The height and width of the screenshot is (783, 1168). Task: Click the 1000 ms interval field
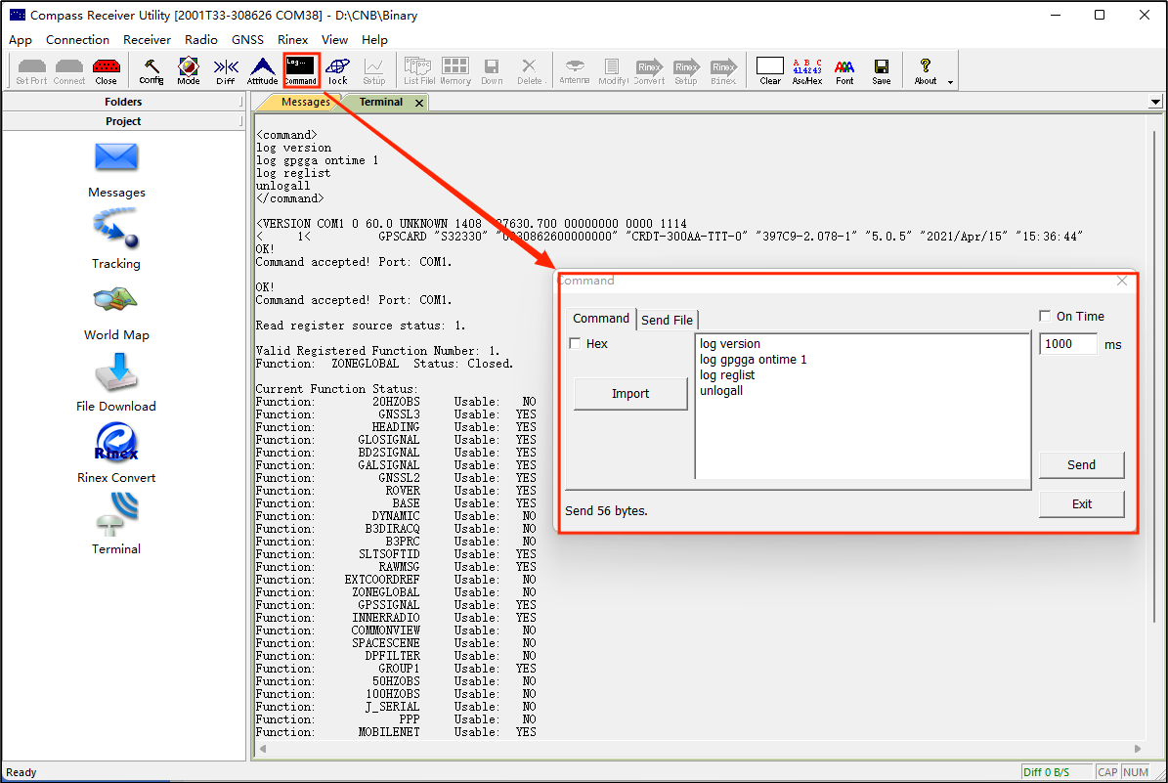[1068, 343]
